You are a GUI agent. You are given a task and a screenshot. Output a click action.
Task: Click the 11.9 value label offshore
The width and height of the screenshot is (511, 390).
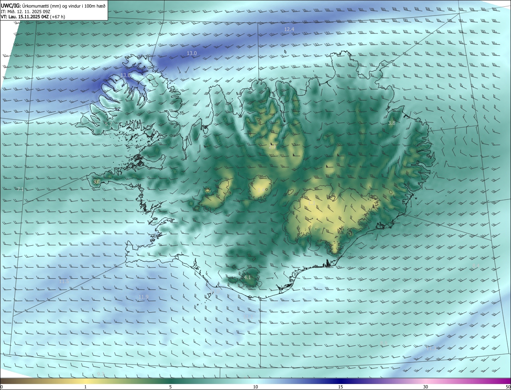143,297
